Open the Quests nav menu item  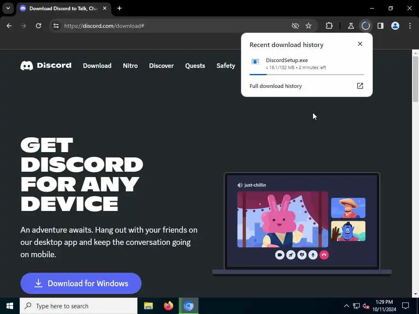click(195, 66)
